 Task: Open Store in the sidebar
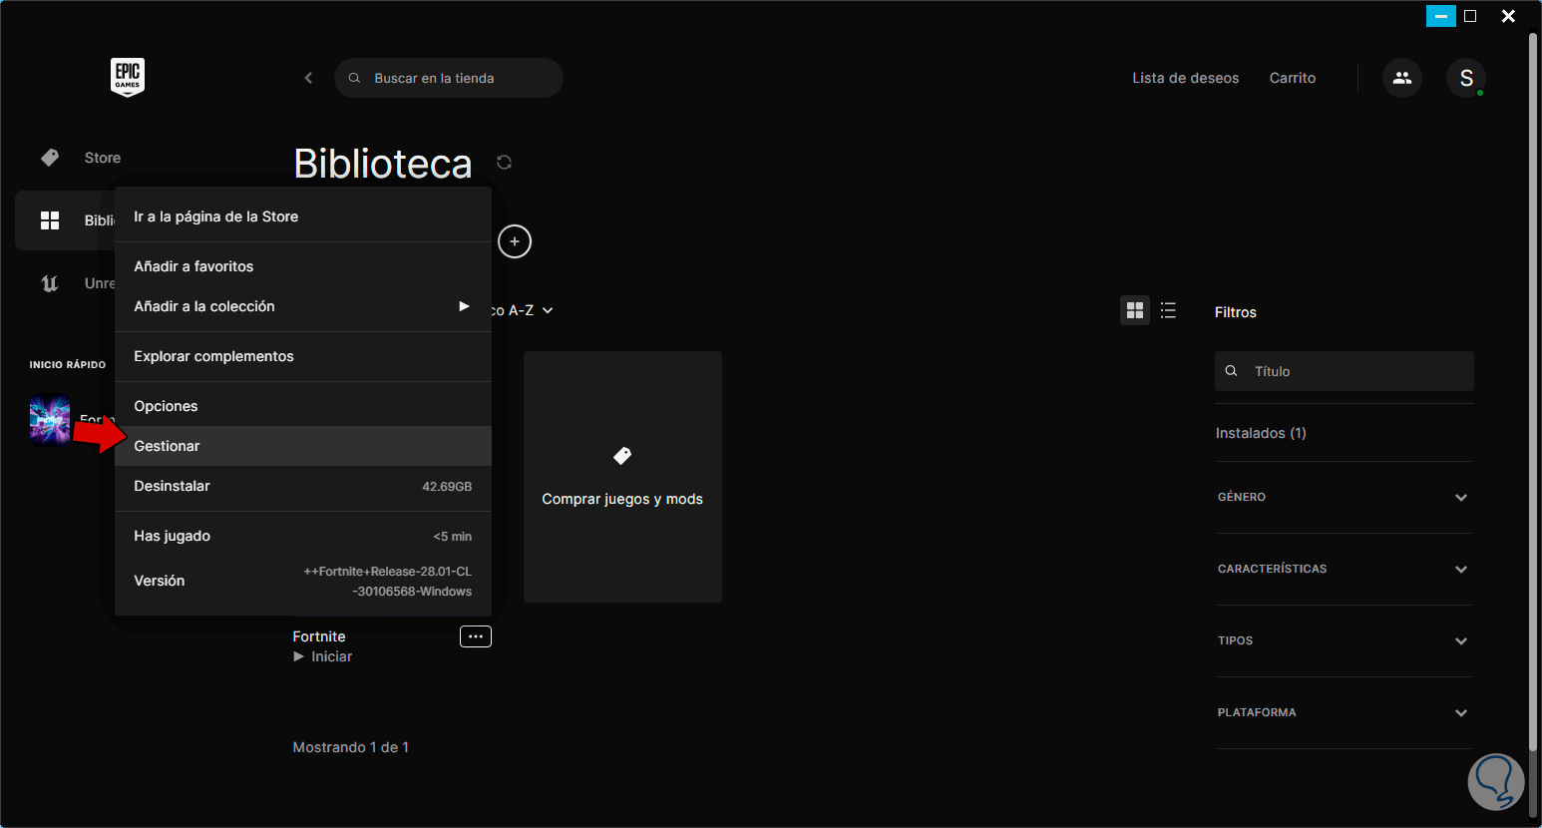click(x=102, y=158)
